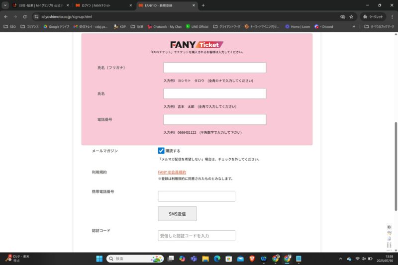Image resolution: width=398 pixels, height=265 pixels.
Task: Click the 電話番号 input field
Action: (215, 119)
